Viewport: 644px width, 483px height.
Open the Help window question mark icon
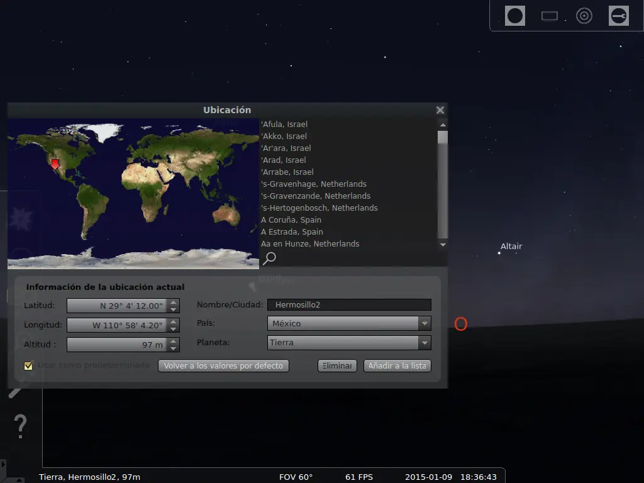coord(19,426)
